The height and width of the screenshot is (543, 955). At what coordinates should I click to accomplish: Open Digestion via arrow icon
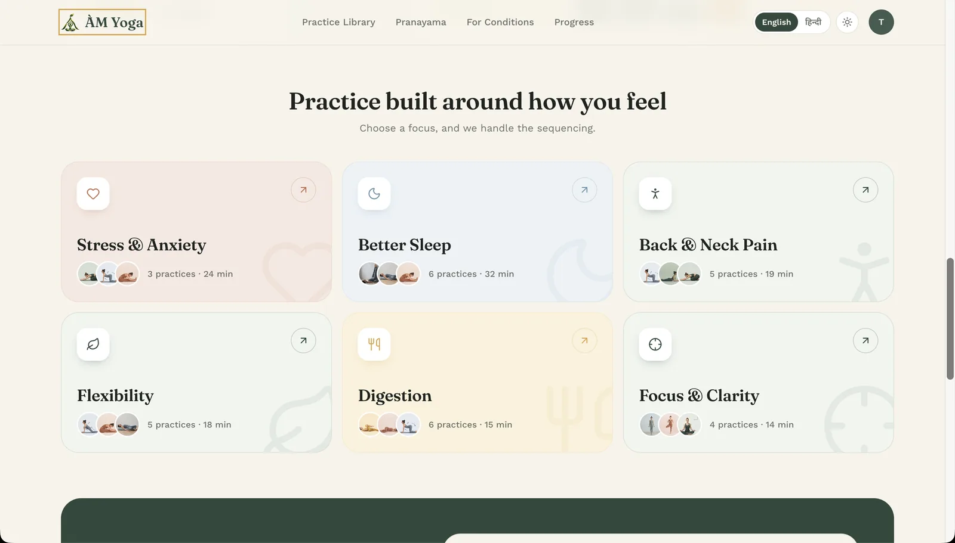[584, 341]
